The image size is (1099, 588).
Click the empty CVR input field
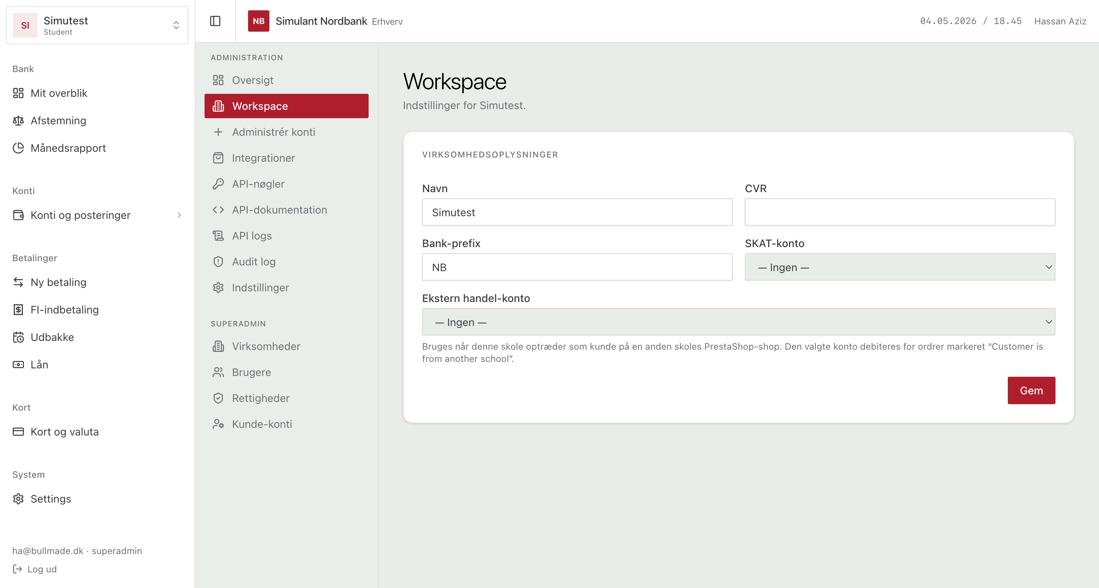tap(900, 212)
